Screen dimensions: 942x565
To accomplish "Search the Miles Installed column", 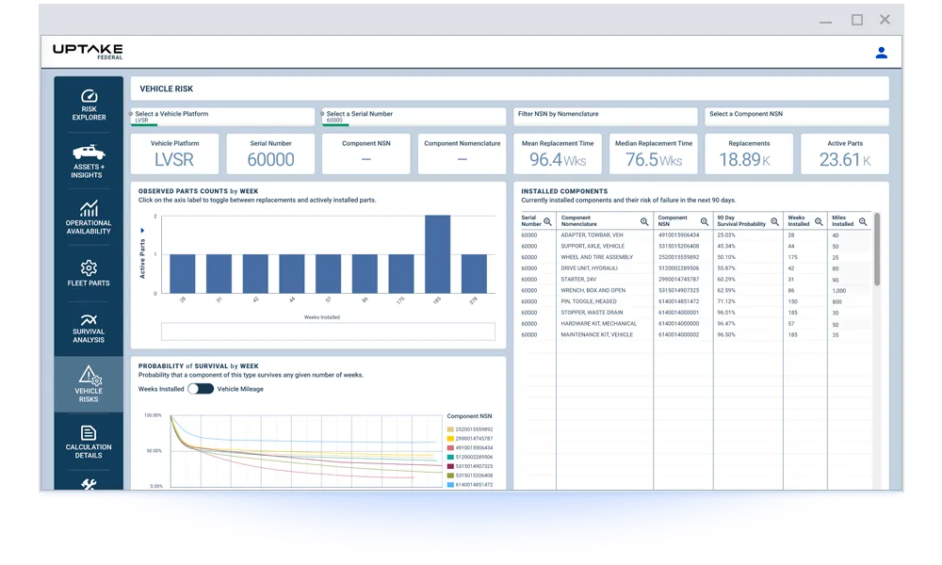I will tap(863, 221).
